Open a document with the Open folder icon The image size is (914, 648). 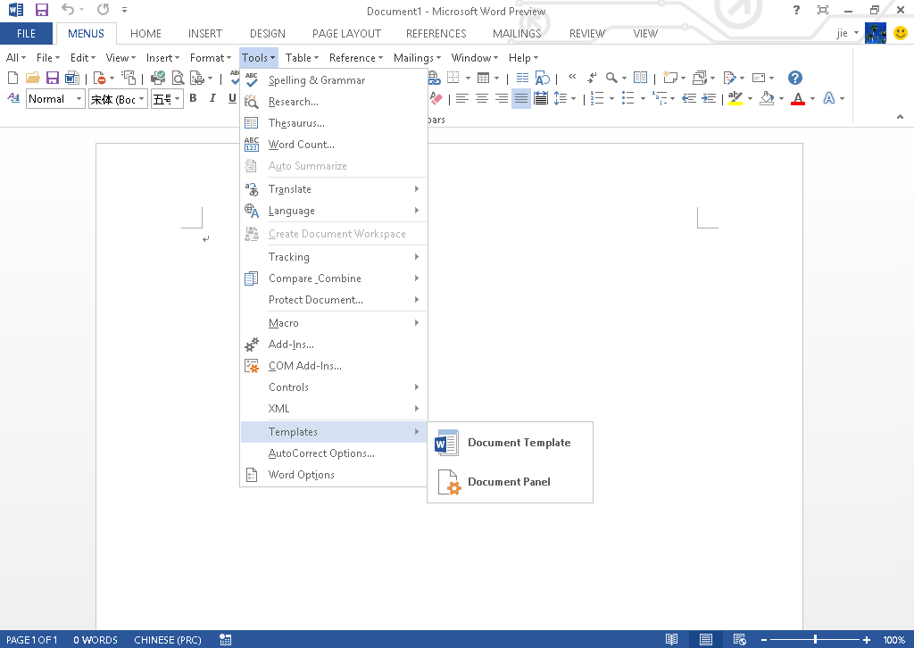click(x=32, y=78)
